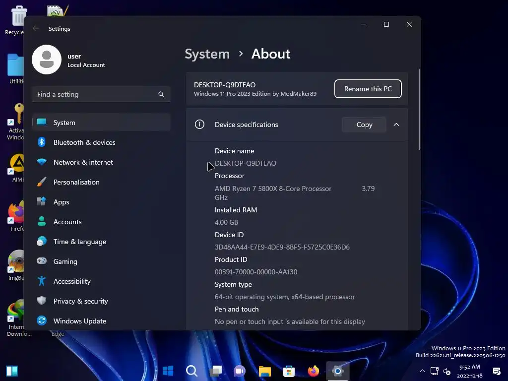
Task: Go to Bluetooth & devices settings
Action: pyautogui.click(x=101, y=142)
